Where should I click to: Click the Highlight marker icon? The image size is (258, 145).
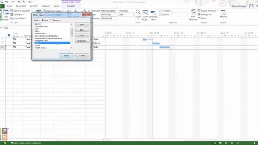(x=89, y=11)
